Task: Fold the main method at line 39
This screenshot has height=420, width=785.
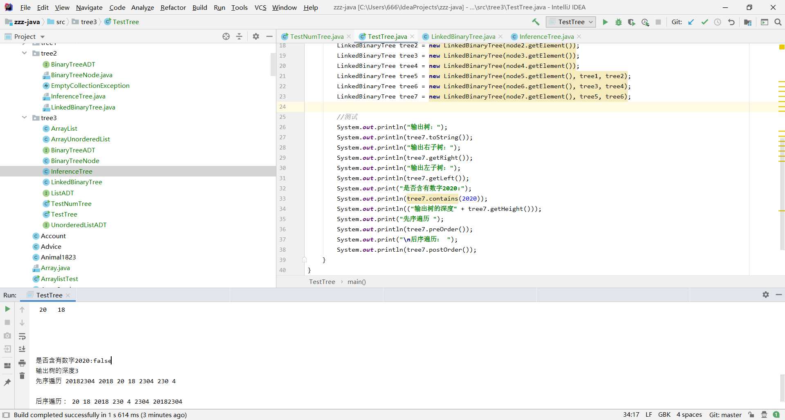Action: pos(304,260)
